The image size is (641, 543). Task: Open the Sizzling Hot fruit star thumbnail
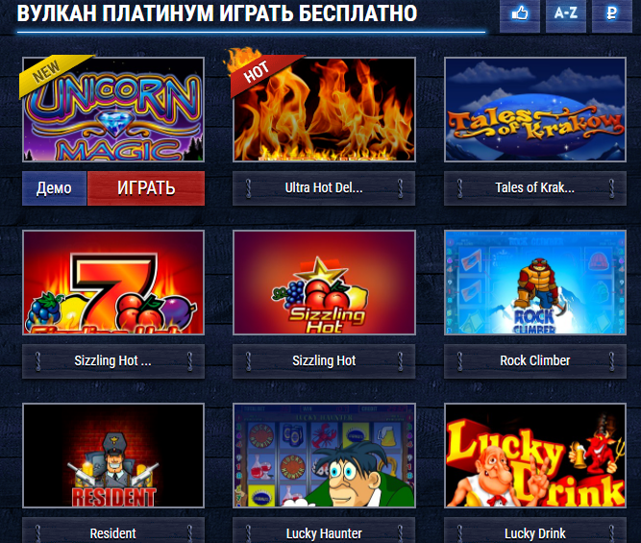pyautogui.click(x=324, y=283)
